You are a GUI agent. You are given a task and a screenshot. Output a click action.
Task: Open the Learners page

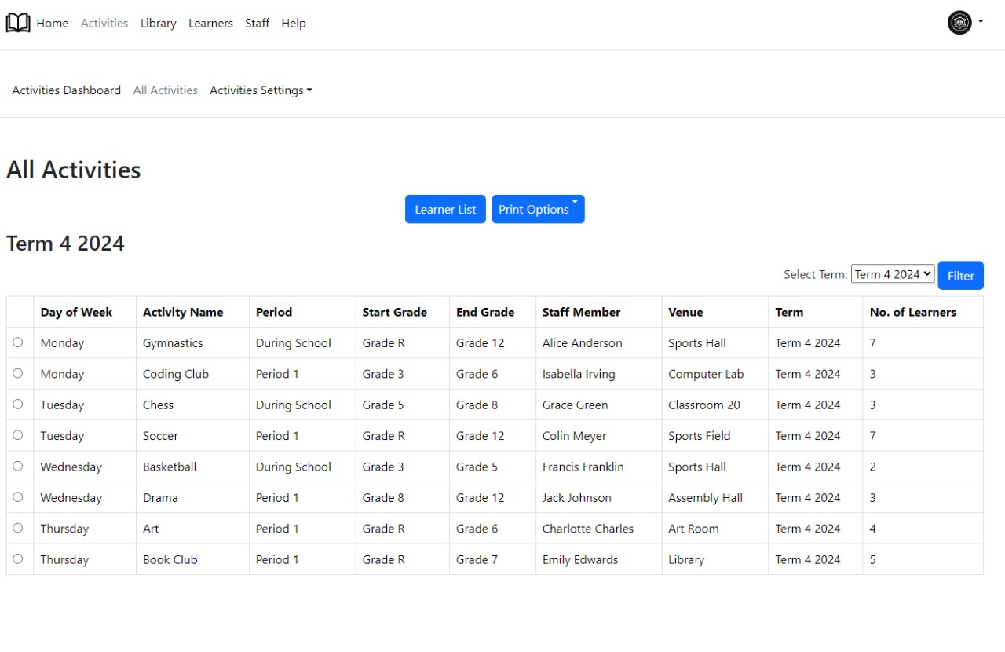tap(210, 23)
